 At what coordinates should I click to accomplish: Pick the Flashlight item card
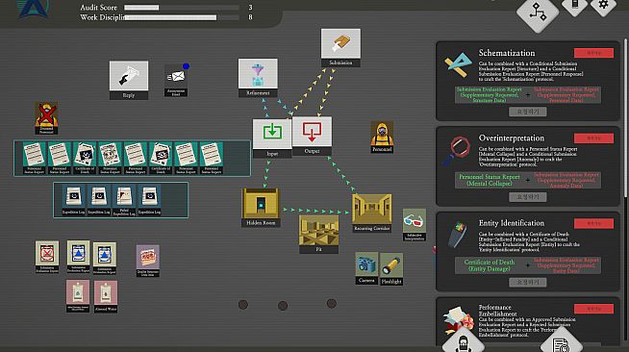pyautogui.click(x=391, y=269)
